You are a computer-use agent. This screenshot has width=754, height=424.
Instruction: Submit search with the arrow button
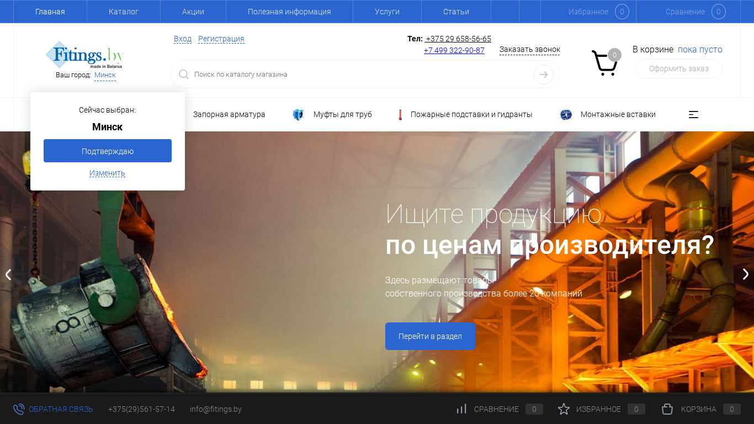544,75
